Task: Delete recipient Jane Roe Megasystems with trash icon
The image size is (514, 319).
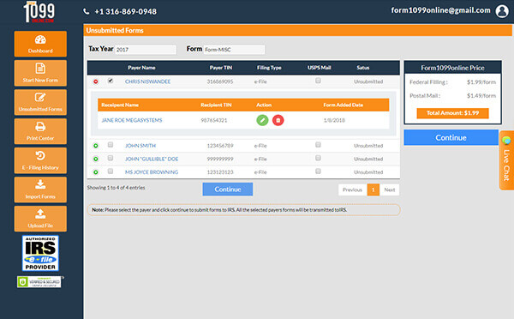Action: click(x=278, y=120)
